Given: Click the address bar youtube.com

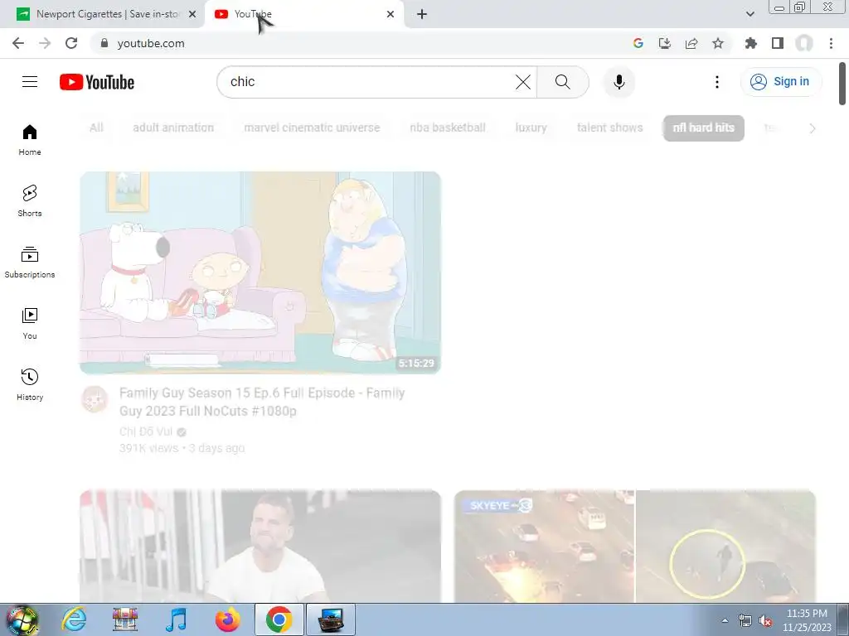Looking at the screenshot, I should [151, 43].
